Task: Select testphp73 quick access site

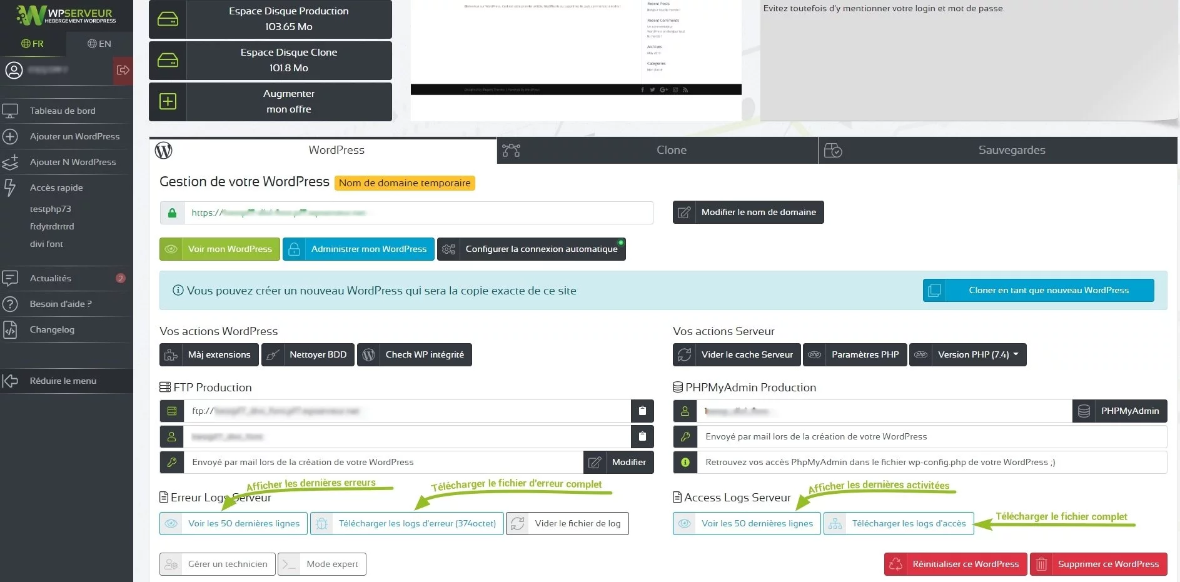Action: click(x=51, y=209)
